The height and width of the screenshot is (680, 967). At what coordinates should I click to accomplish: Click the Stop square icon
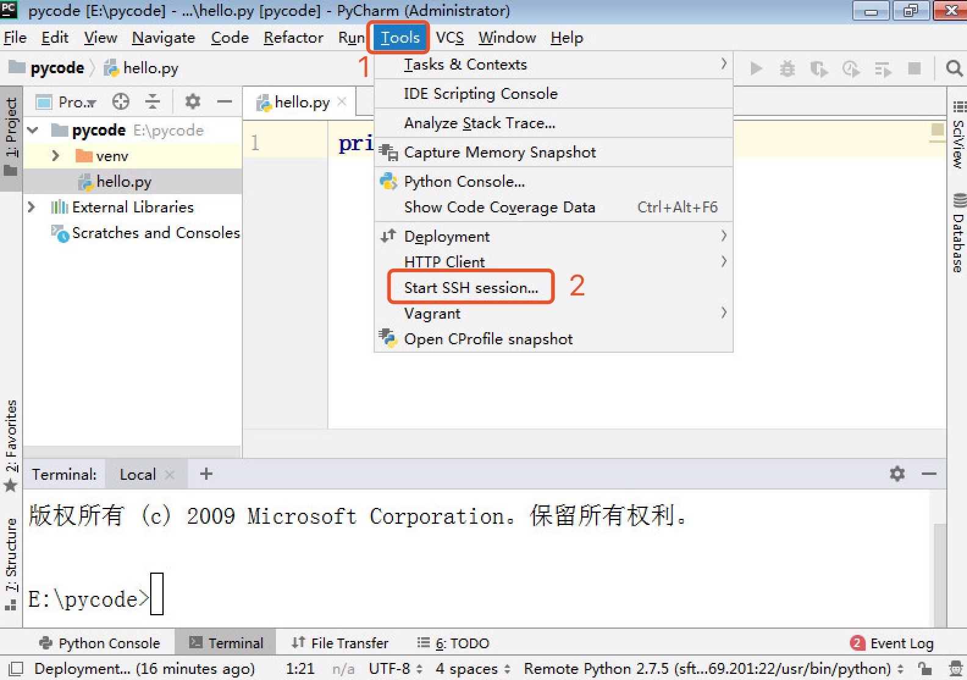(914, 68)
